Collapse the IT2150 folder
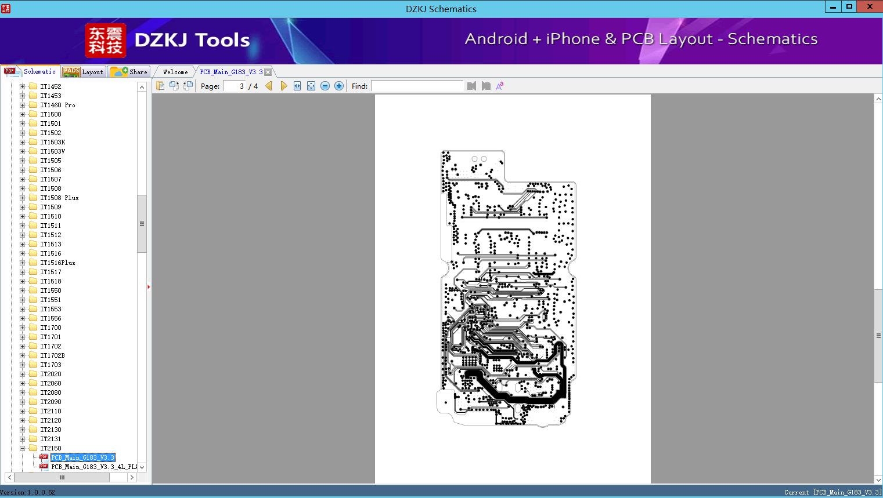Screen dimensions: 883x498 click(23, 448)
